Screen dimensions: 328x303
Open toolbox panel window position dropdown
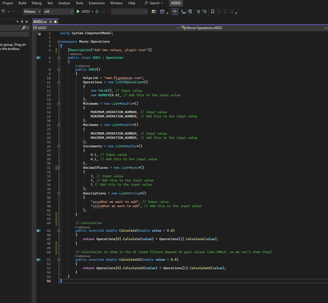point(17,22)
